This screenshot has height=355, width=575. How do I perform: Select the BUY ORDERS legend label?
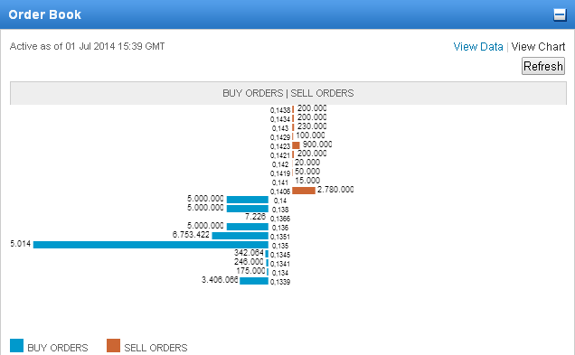pyautogui.click(x=58, y=348)
